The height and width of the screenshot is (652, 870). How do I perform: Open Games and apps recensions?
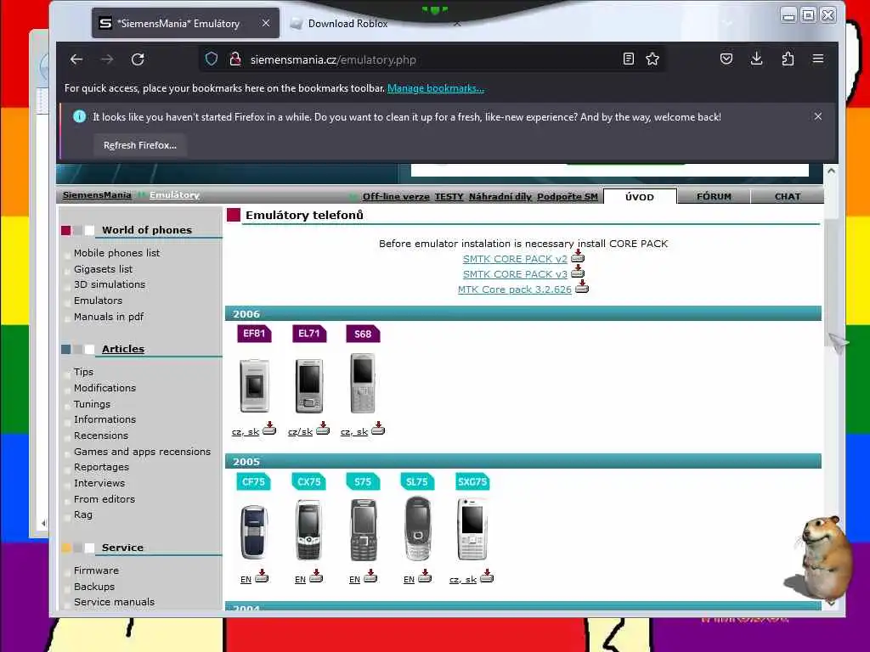142,452
